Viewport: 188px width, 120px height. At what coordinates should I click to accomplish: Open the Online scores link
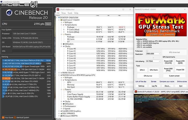[x=182, y=82]
